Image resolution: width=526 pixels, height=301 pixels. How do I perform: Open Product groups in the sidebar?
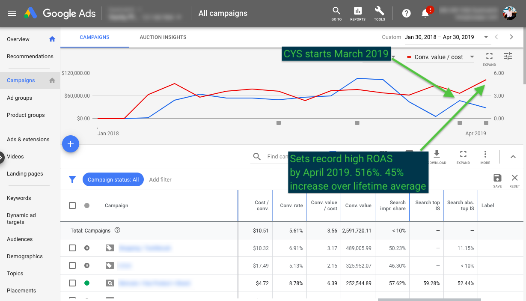pos(26,115)
